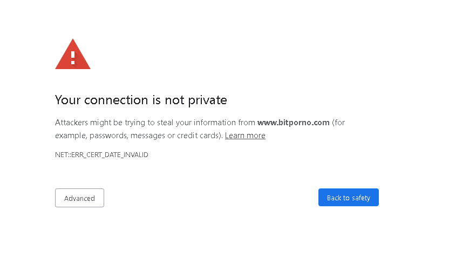This screenshot has height=264, width=449.
Task: Expand details with the Advanced button
Action: [80, 198]
